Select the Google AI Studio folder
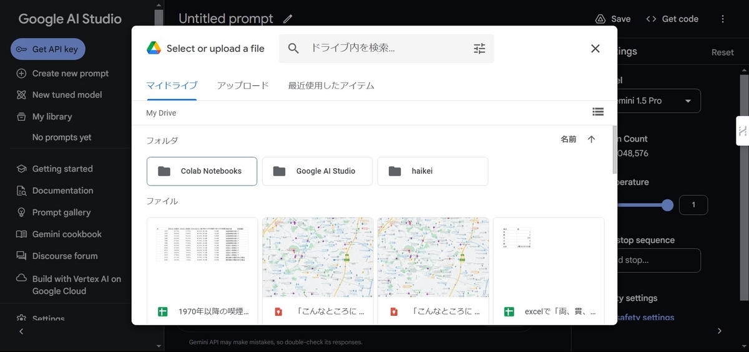749x352 pixels. pos(317,171)
